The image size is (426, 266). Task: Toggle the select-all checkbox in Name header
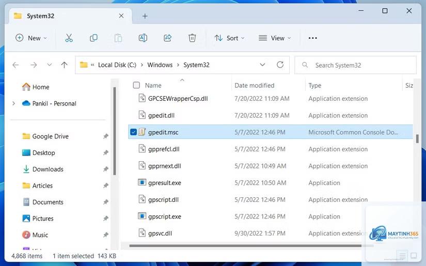coord(136,85)
